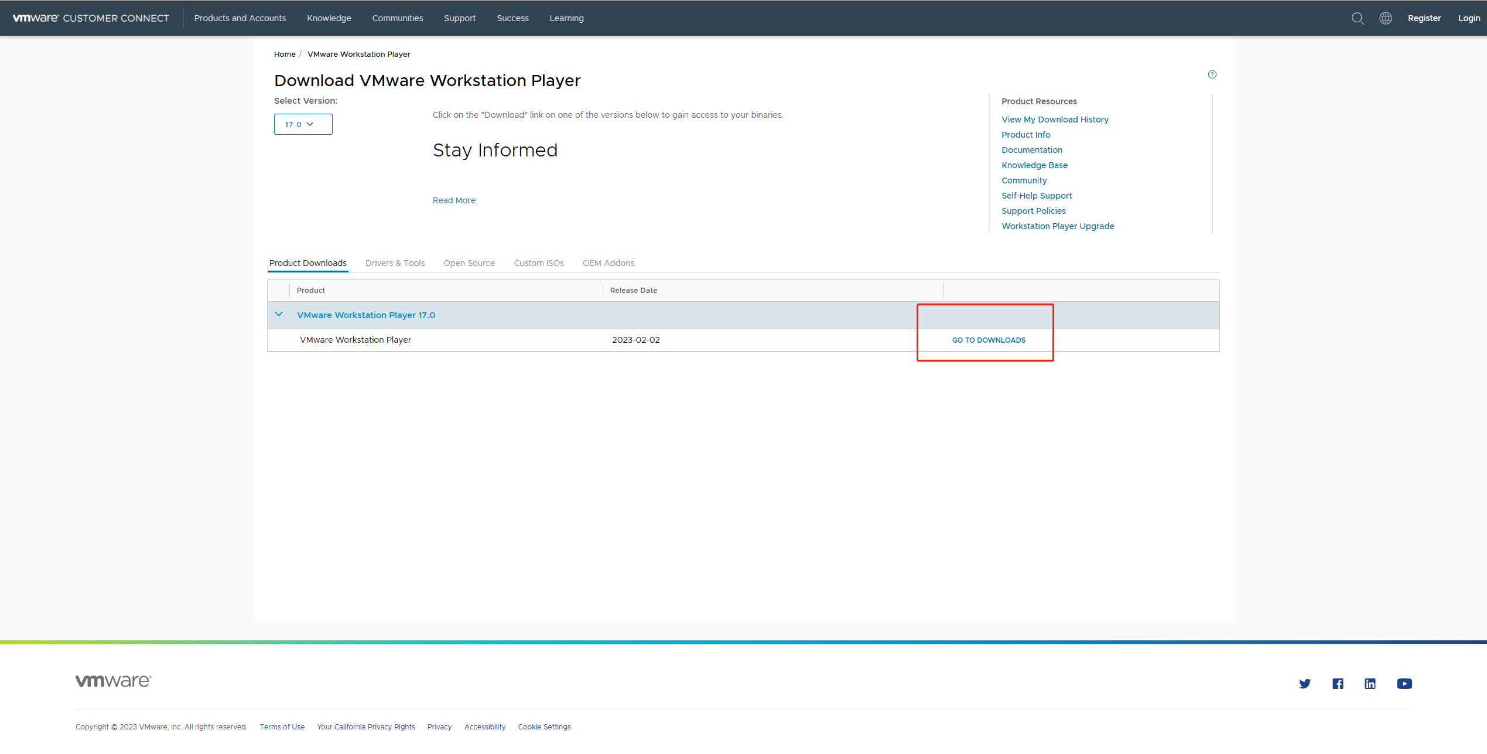Open the Self-Help Support link

click(1037, 196)
